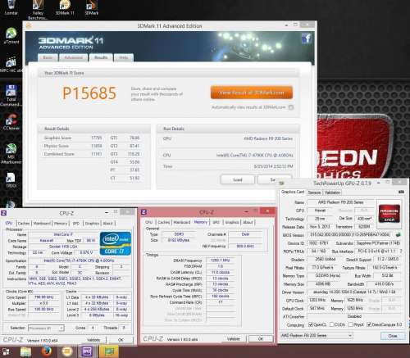Open the Lomtár recycle bin desktop icon
Image resolution: width=410 pixels, height=358 pixels.
coord(11,7)
